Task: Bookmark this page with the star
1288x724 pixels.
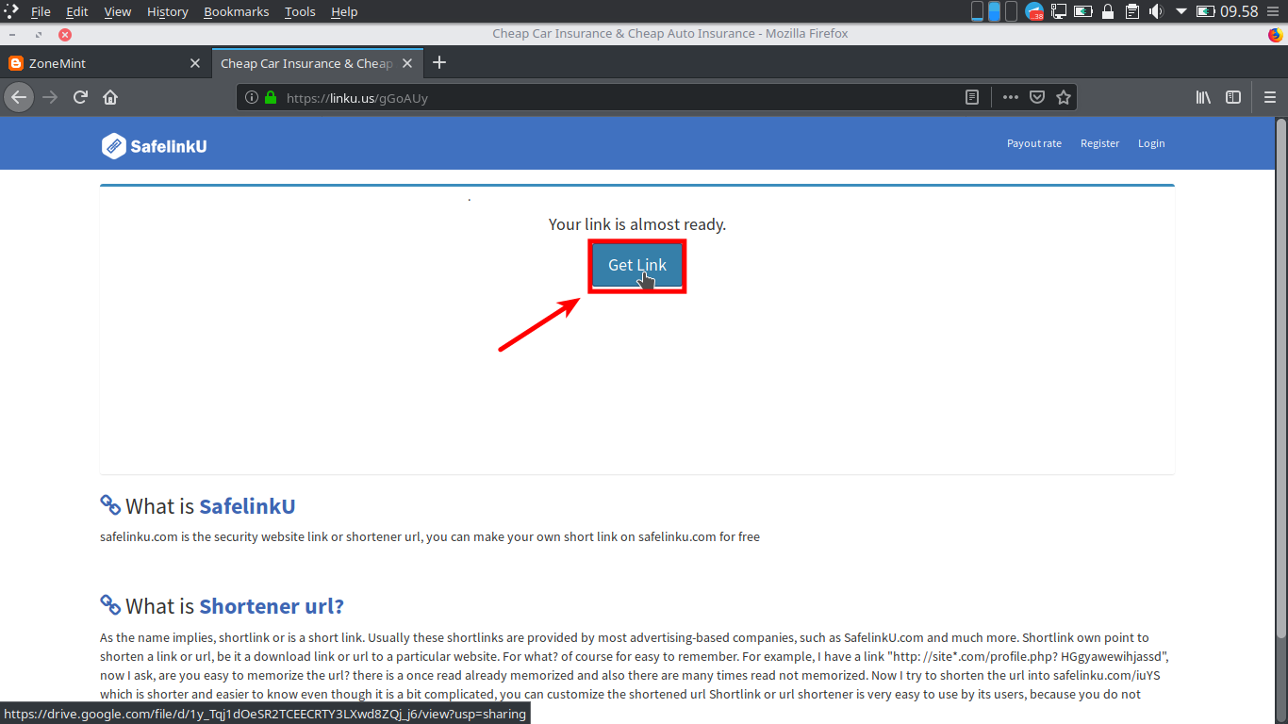Action: point(1064,97)
